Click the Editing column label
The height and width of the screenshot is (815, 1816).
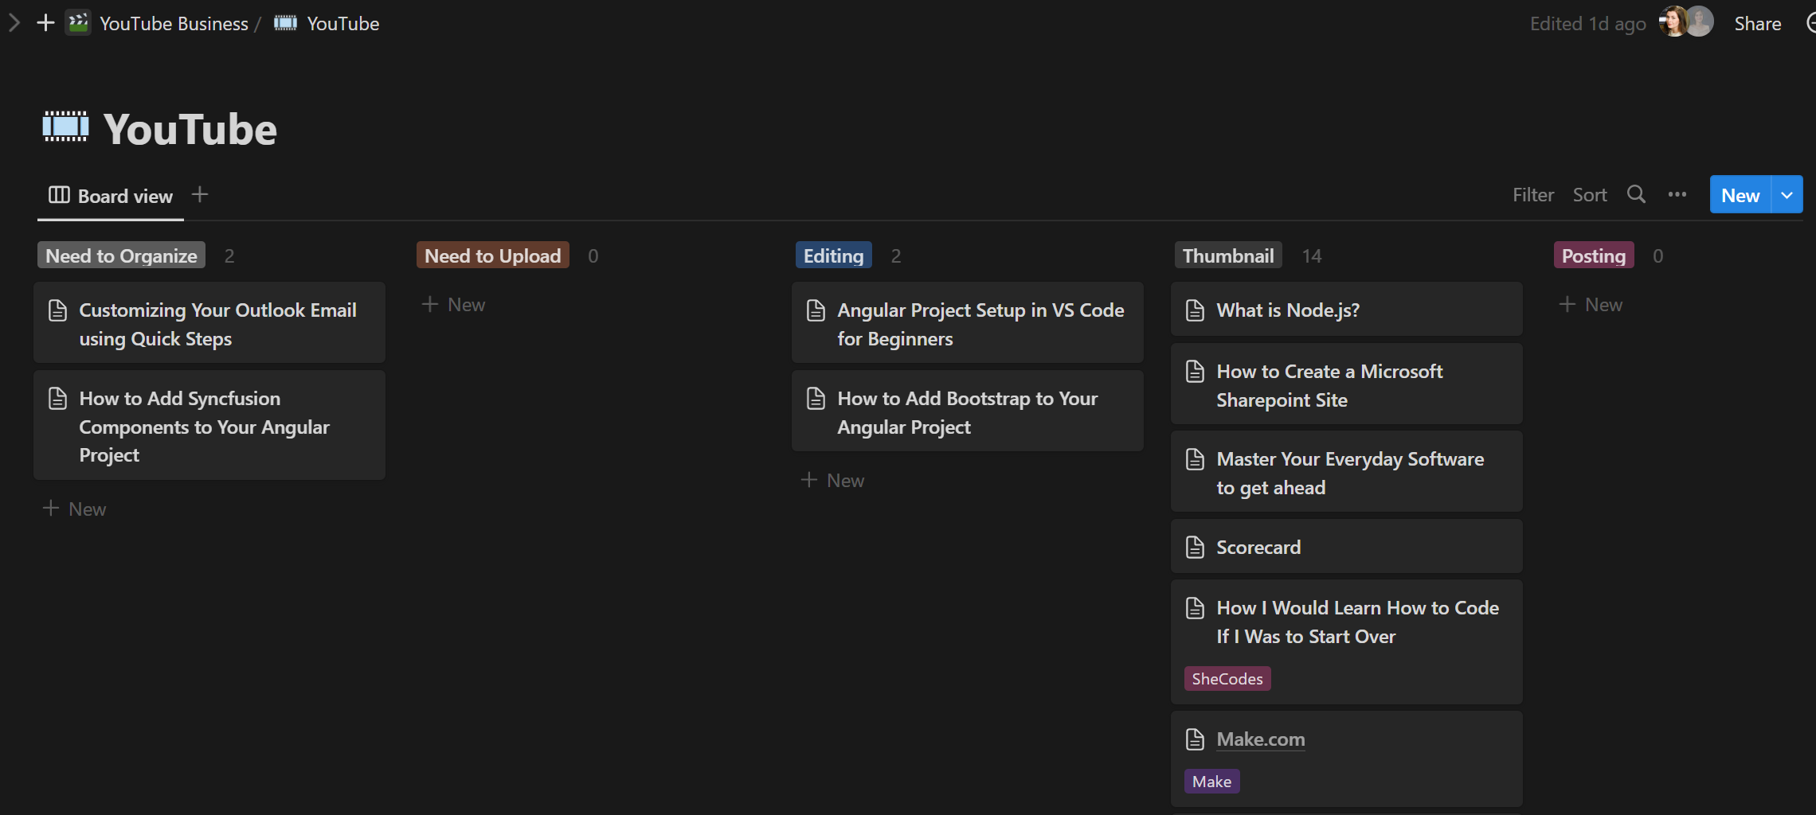[833, 255]
